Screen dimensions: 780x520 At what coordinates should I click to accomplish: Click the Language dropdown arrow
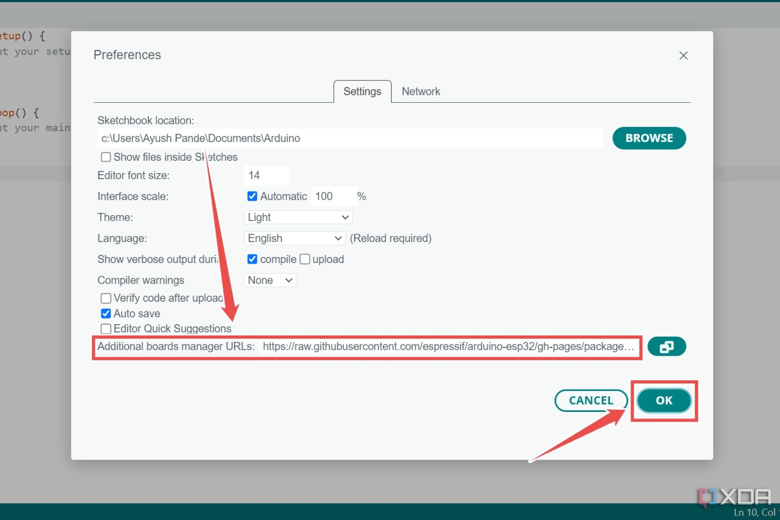(x=338, y=238)
